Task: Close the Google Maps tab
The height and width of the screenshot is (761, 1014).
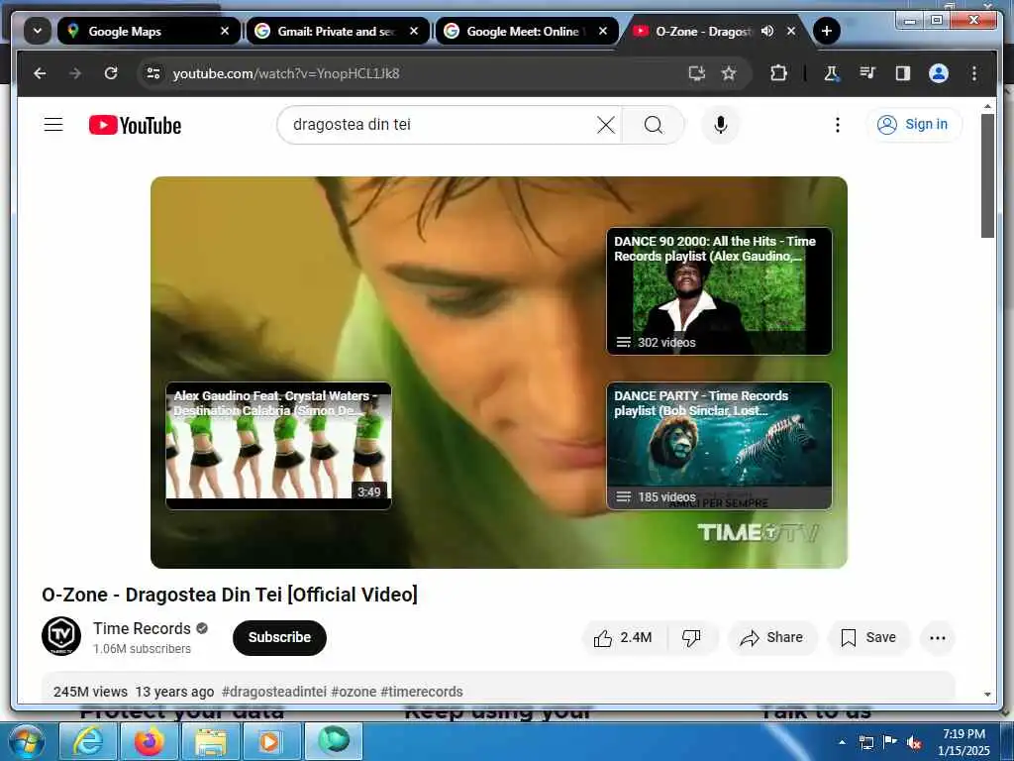Action: pyautogui.click(x=225, y=31)
